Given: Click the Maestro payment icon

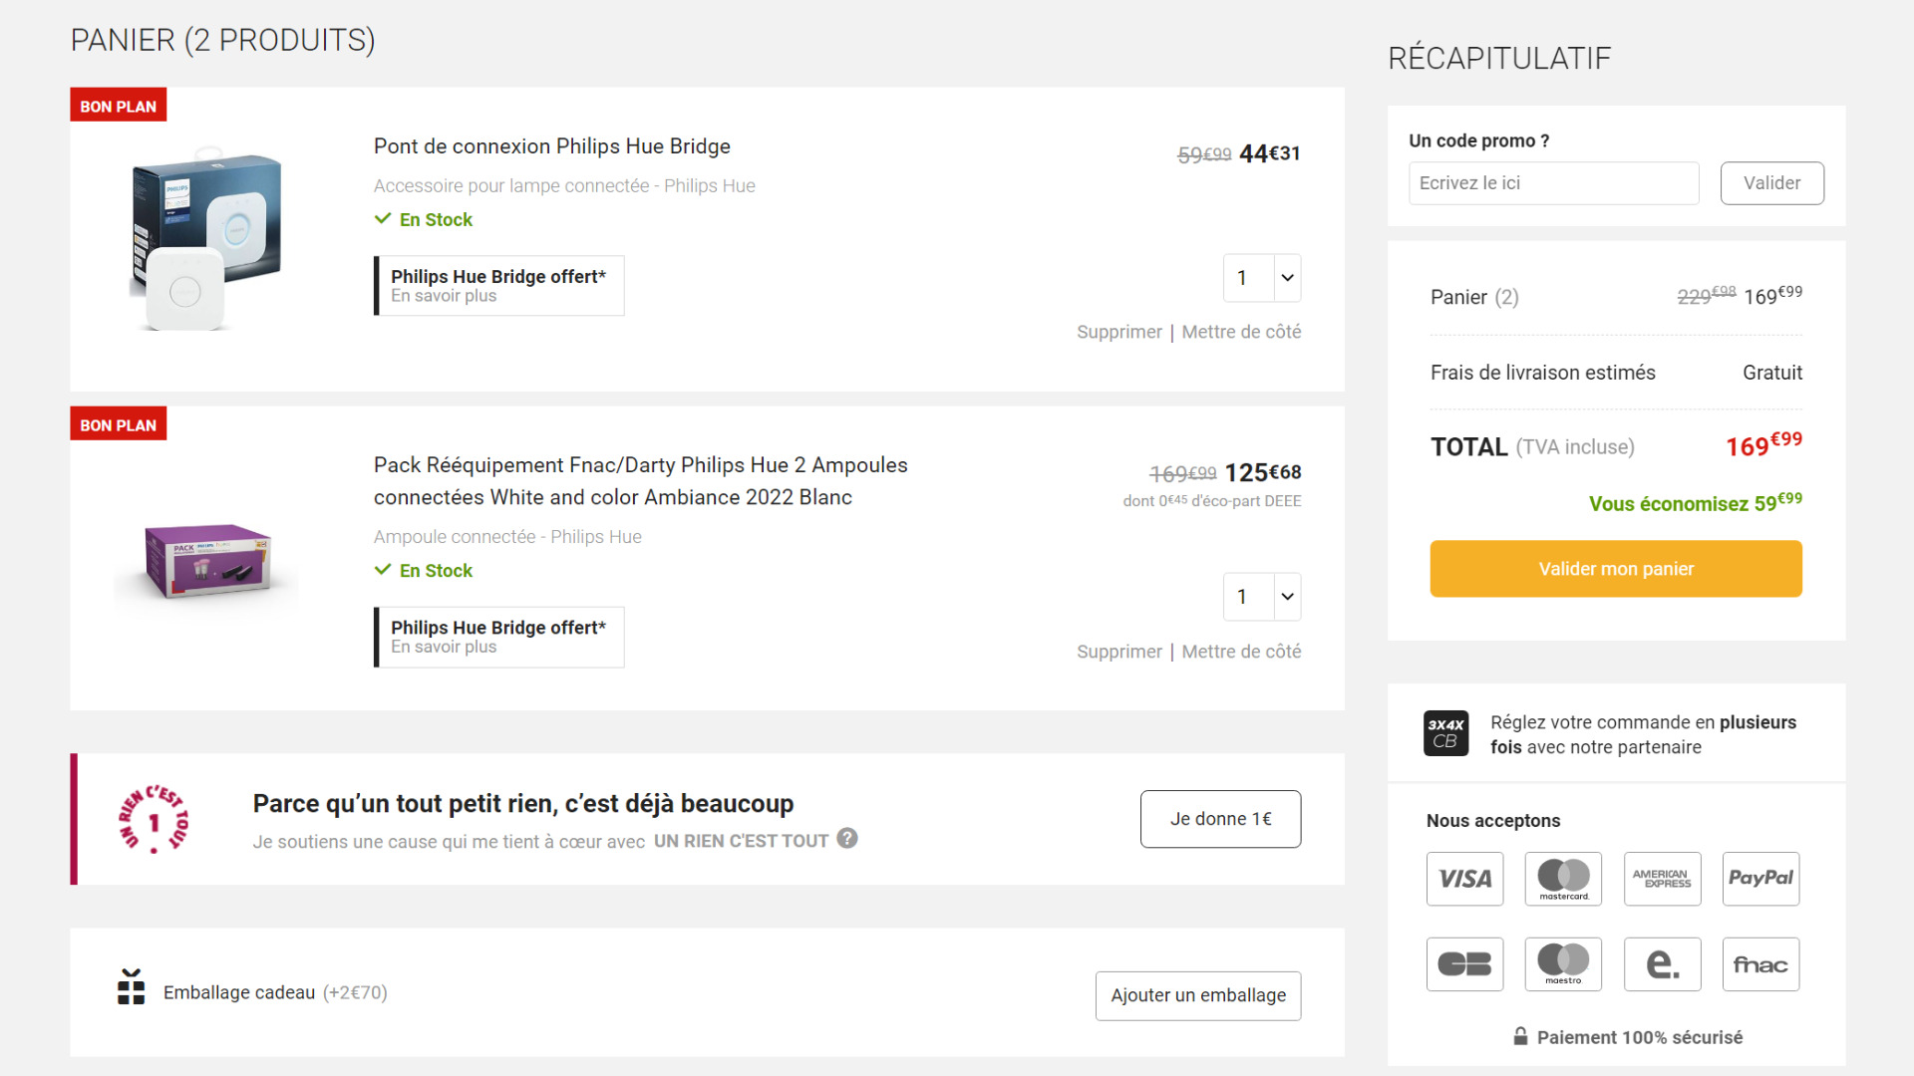Looking at the screenshot, I should [1563, 964].
